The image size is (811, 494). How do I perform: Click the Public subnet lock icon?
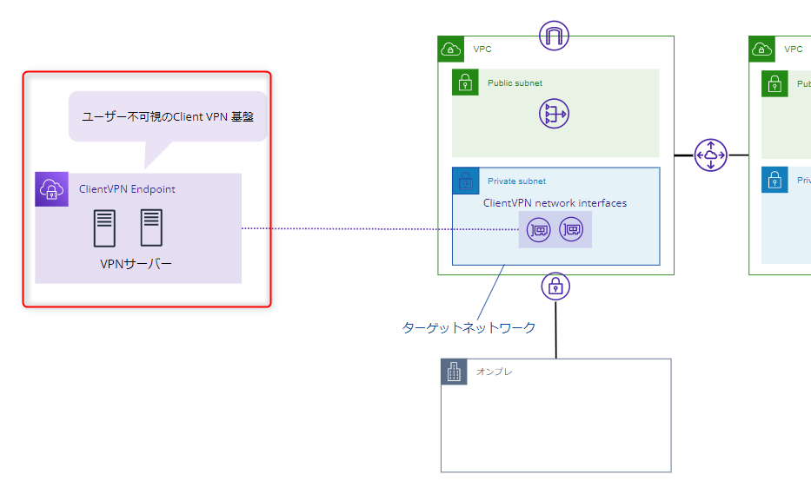(x=465, y=82)
